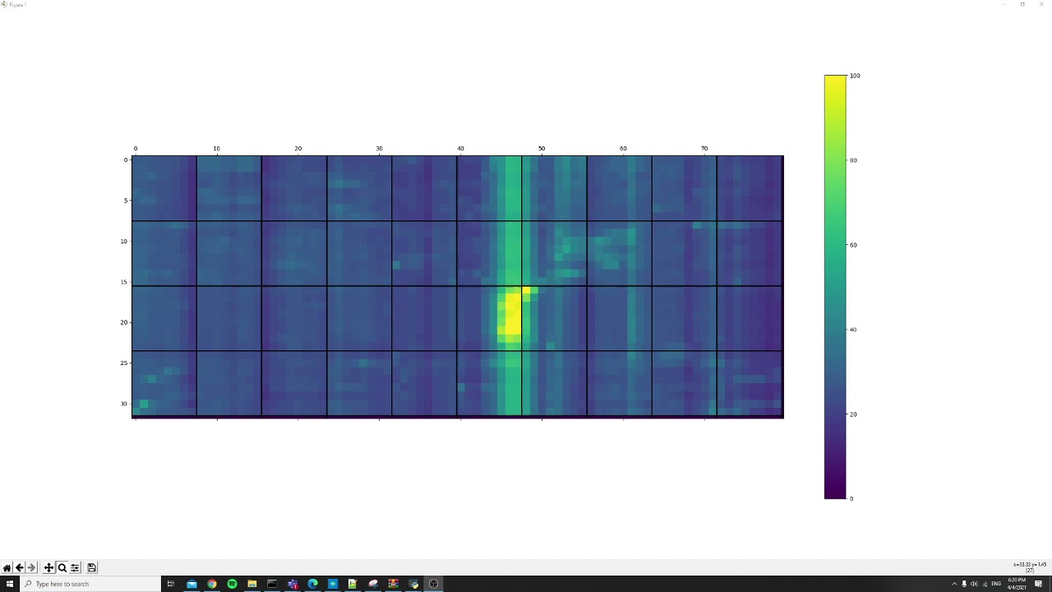Minimize the Figure 1 window
Viewport: 1052px width, 592px height.
tap(1004, 4)
